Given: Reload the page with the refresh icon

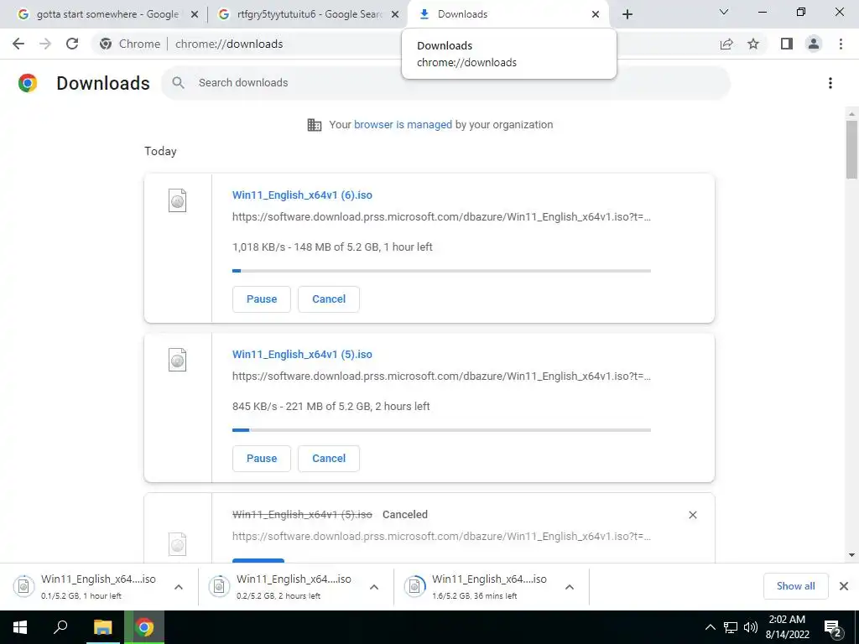Looking at the screenshot, I should (x=72, y=44).
